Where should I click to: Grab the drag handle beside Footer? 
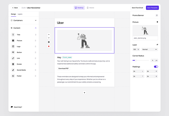point(35,76)
